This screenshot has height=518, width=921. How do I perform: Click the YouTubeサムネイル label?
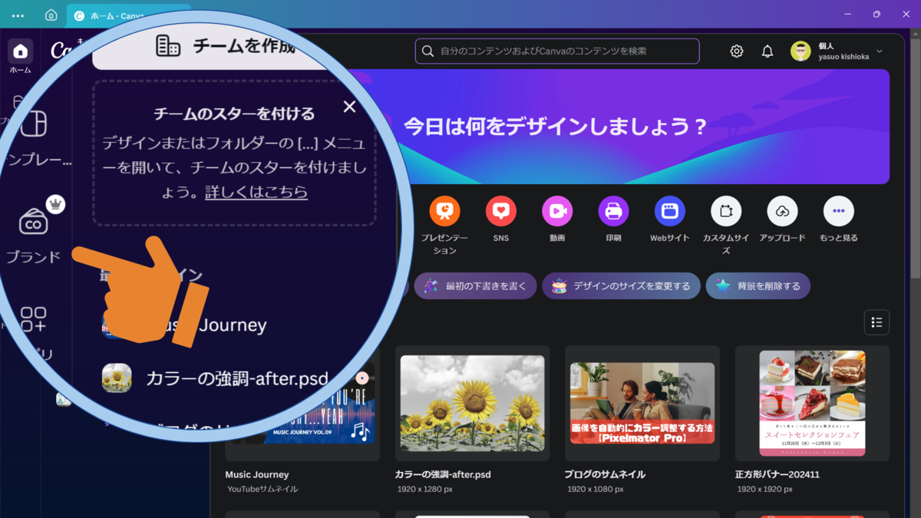coord(262,489)
